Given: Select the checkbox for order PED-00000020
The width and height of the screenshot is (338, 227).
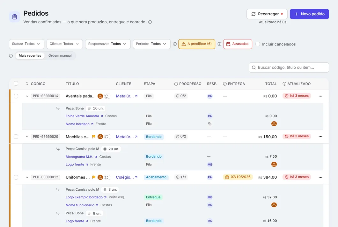Looking at the screenshot, I should point(16,137).
